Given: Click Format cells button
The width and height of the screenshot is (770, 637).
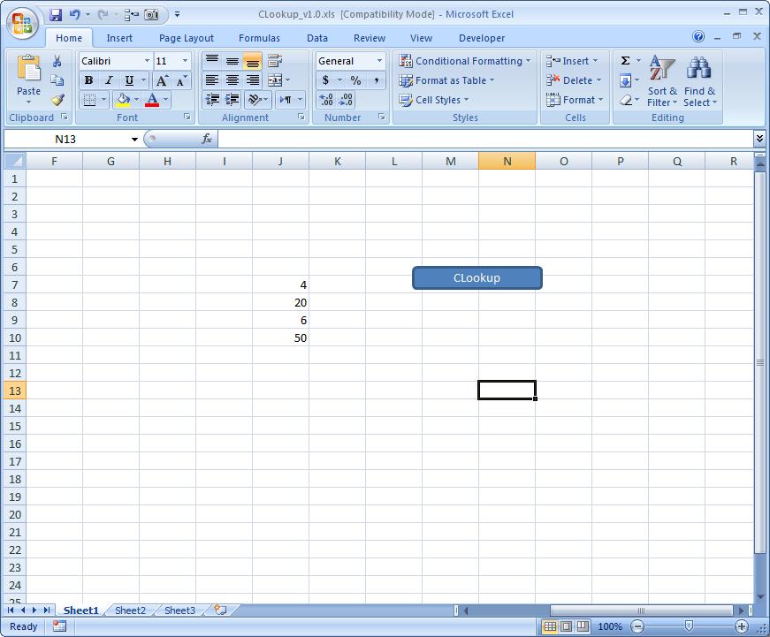Looking at the screenshot, I should click(x=575, y=100).
